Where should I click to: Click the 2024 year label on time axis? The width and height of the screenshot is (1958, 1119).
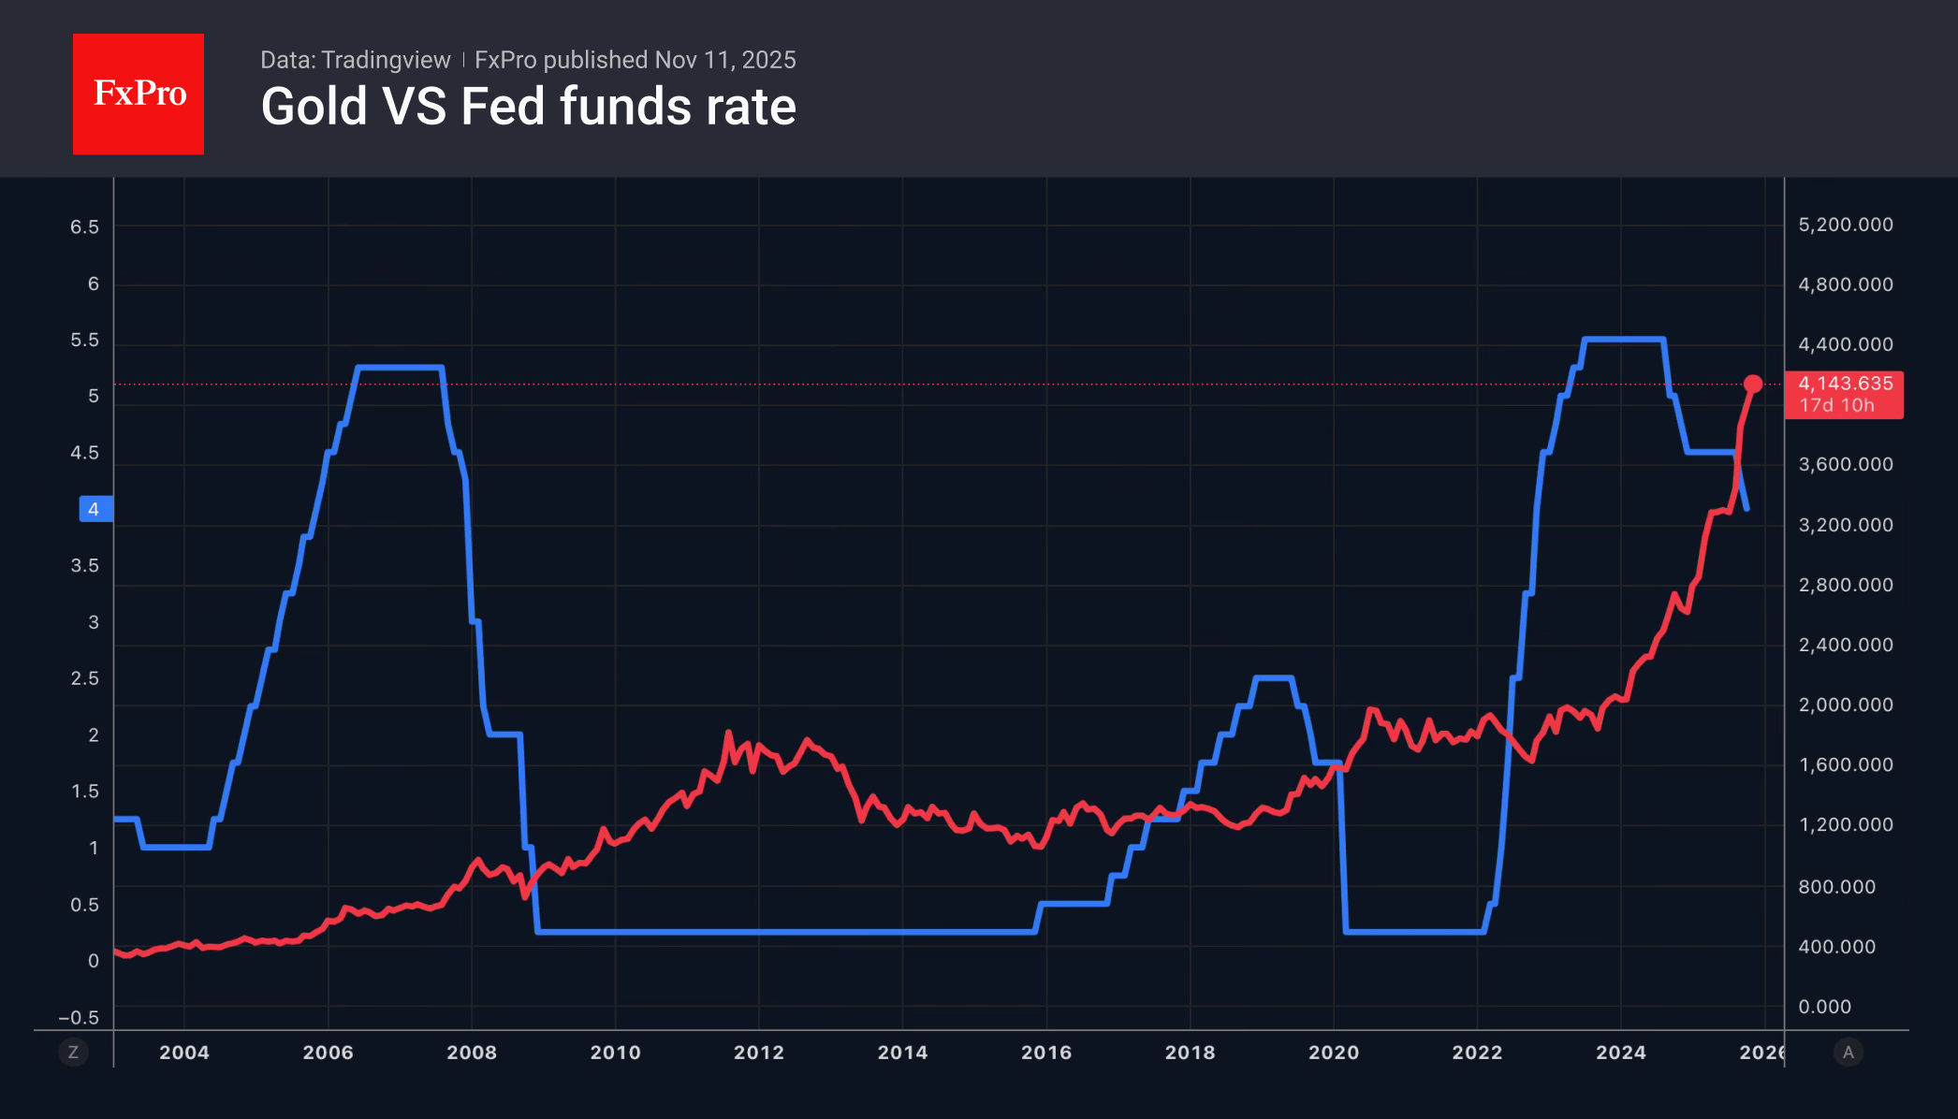[x=1621, y=1053]
